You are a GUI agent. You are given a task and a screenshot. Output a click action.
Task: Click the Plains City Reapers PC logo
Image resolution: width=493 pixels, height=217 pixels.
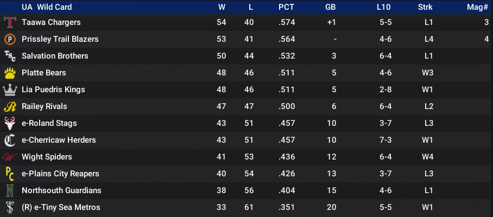(x=9, y=174)
